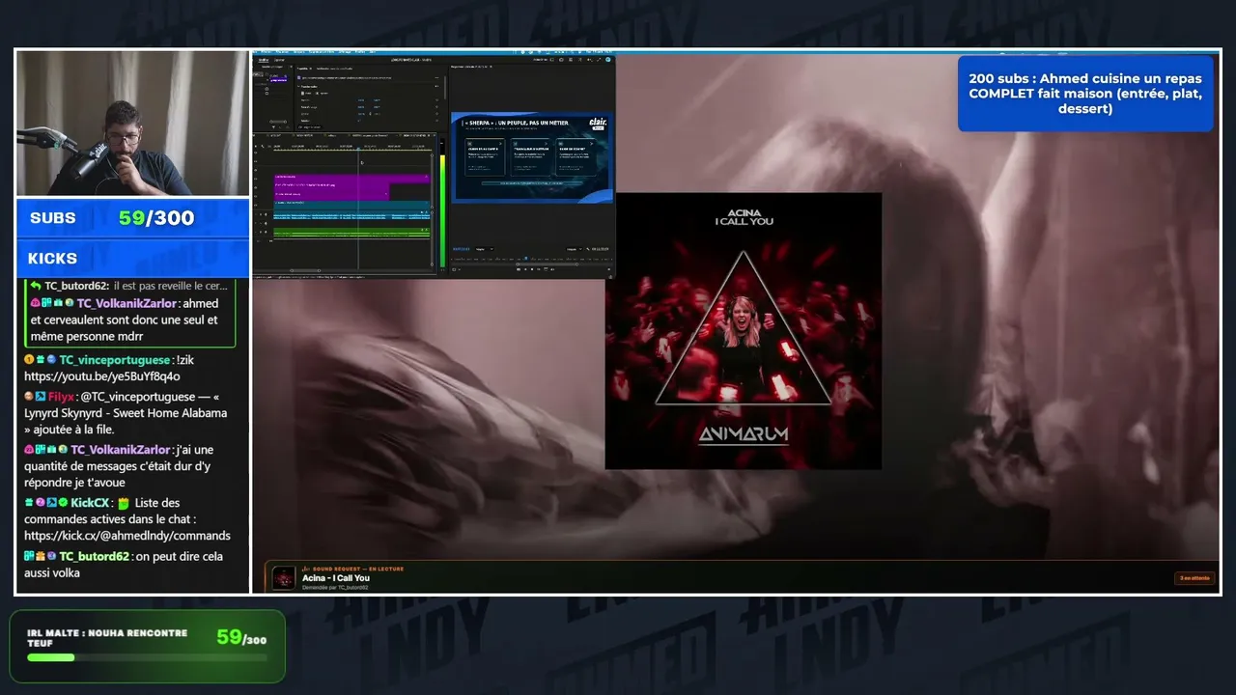Viewport: 1236px width, 695px height.
Task: Click the SHERPA slide preview in program monitor
Action: (x=532, y=157)
